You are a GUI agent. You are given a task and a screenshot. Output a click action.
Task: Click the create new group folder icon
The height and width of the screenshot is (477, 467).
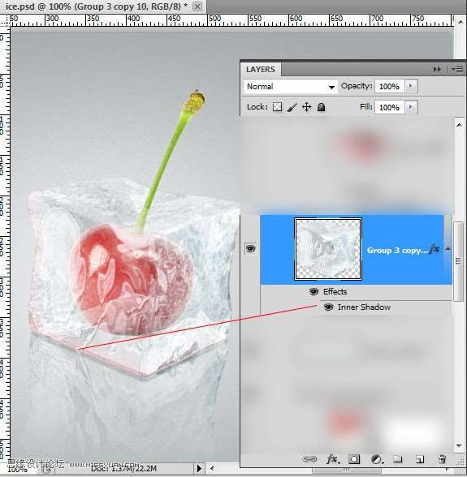click(x=397, y=459)
